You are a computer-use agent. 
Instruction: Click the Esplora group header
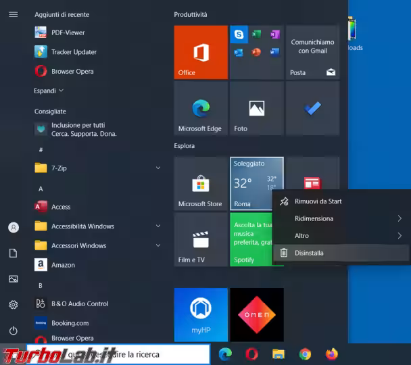tap(185, 146)
